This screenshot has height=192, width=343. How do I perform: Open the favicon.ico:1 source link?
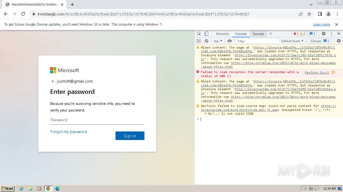click(x=317, y=72)
